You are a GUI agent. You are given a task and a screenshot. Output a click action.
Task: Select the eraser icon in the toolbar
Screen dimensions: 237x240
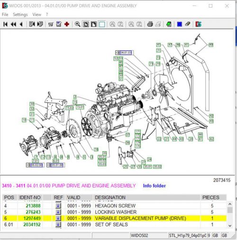tap(188, 24)
